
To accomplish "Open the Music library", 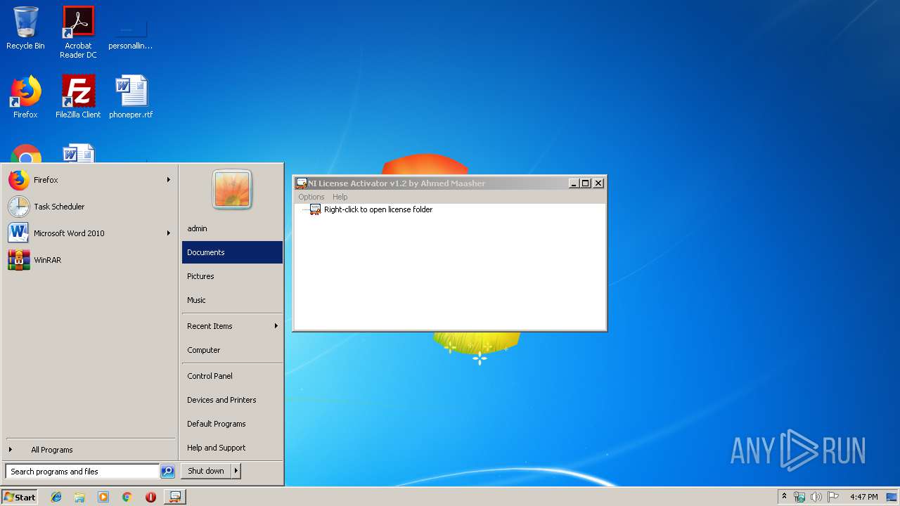I will pyautogui.click(x=232, y=300).
